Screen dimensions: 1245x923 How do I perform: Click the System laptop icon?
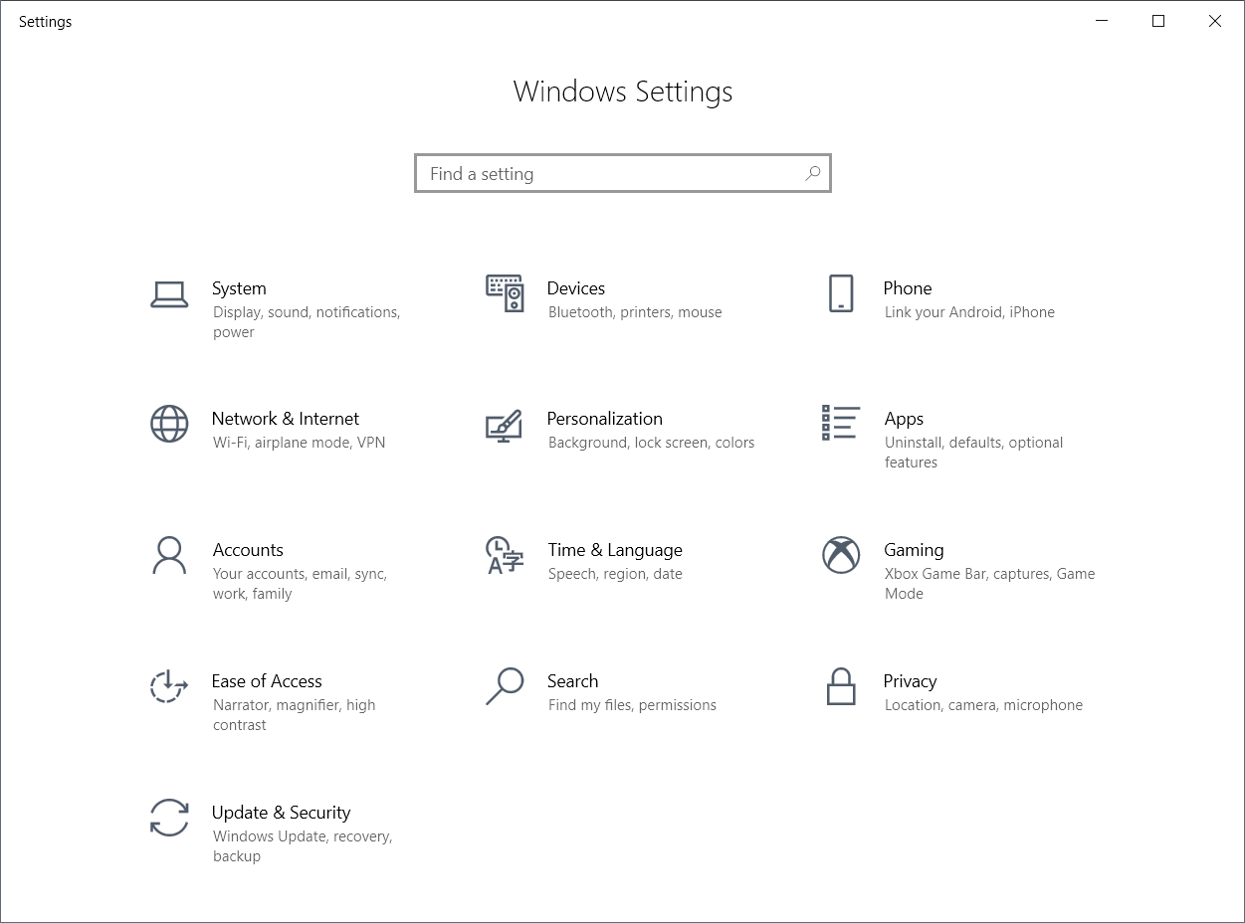169,294
